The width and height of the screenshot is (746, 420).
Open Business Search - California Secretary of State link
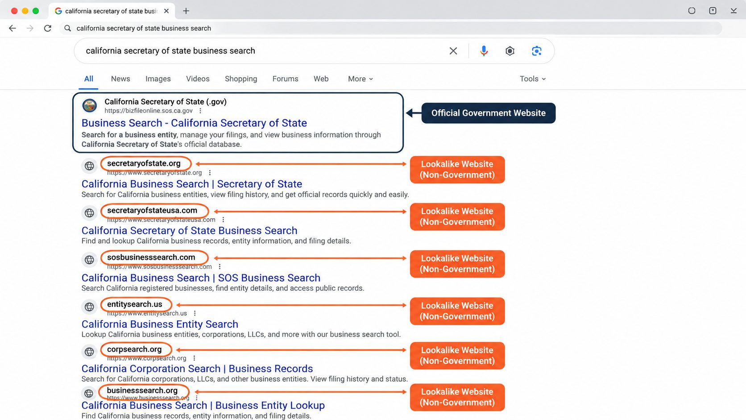[194, 123]
